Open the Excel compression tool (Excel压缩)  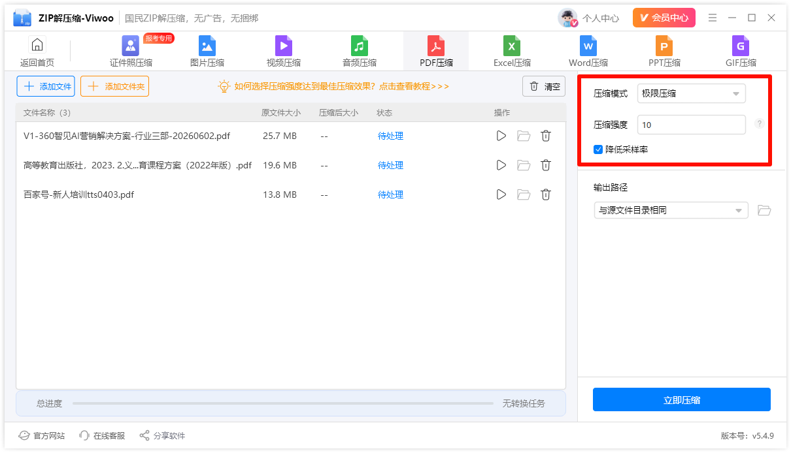(x=512, y=52)
